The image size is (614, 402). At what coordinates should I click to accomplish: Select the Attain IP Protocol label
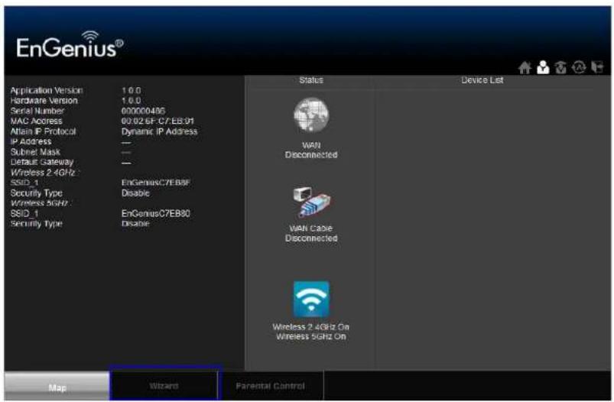pyautogui.click(x=43, y=131)
